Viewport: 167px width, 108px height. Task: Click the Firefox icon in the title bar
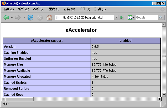tap(3, 3)
